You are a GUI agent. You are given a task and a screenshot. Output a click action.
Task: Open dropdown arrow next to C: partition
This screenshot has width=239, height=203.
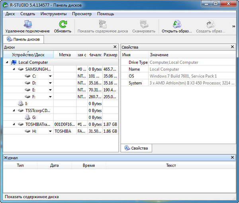50,76
